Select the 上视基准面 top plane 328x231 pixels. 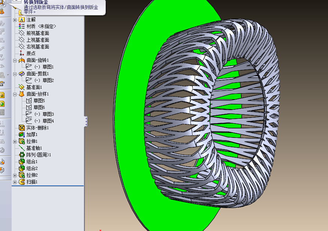(34, 40)
